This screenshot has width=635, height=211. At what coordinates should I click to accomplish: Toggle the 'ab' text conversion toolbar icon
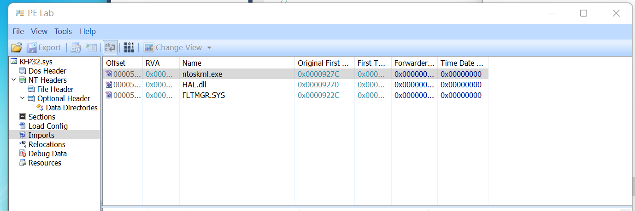110,47
